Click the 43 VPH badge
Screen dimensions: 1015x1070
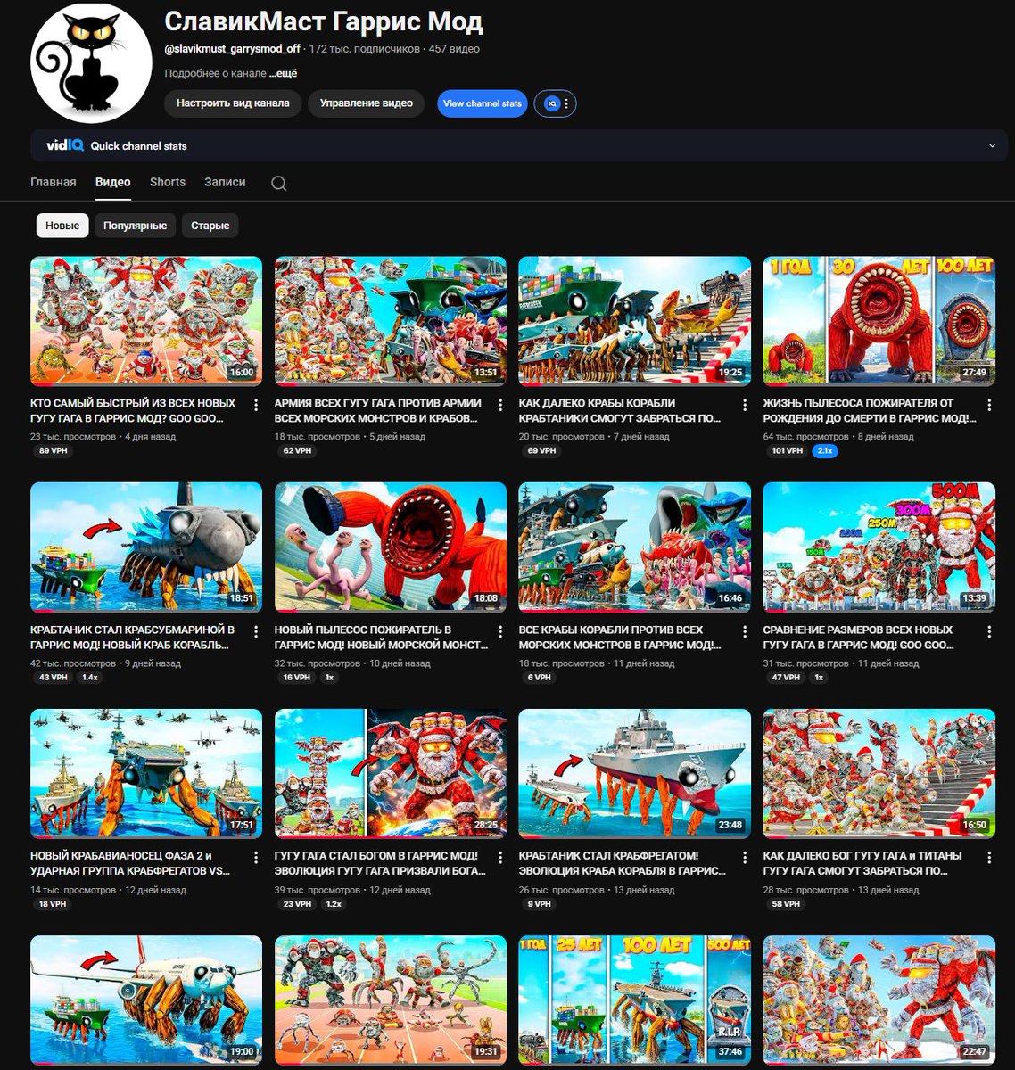click(53, 678)
